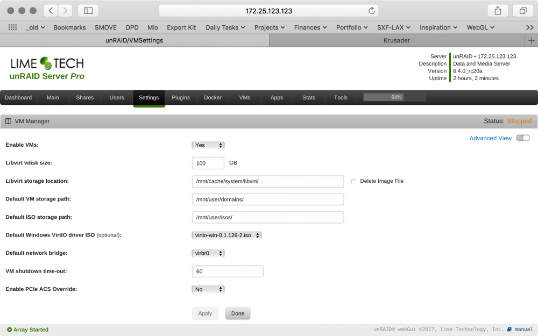Viewport: 538px width, 336px height.
Task: Open the Export Kit bookmark
Action: (x=181, y=27)
